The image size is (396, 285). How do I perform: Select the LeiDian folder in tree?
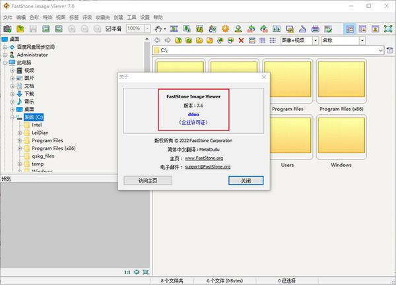[40, 133]
